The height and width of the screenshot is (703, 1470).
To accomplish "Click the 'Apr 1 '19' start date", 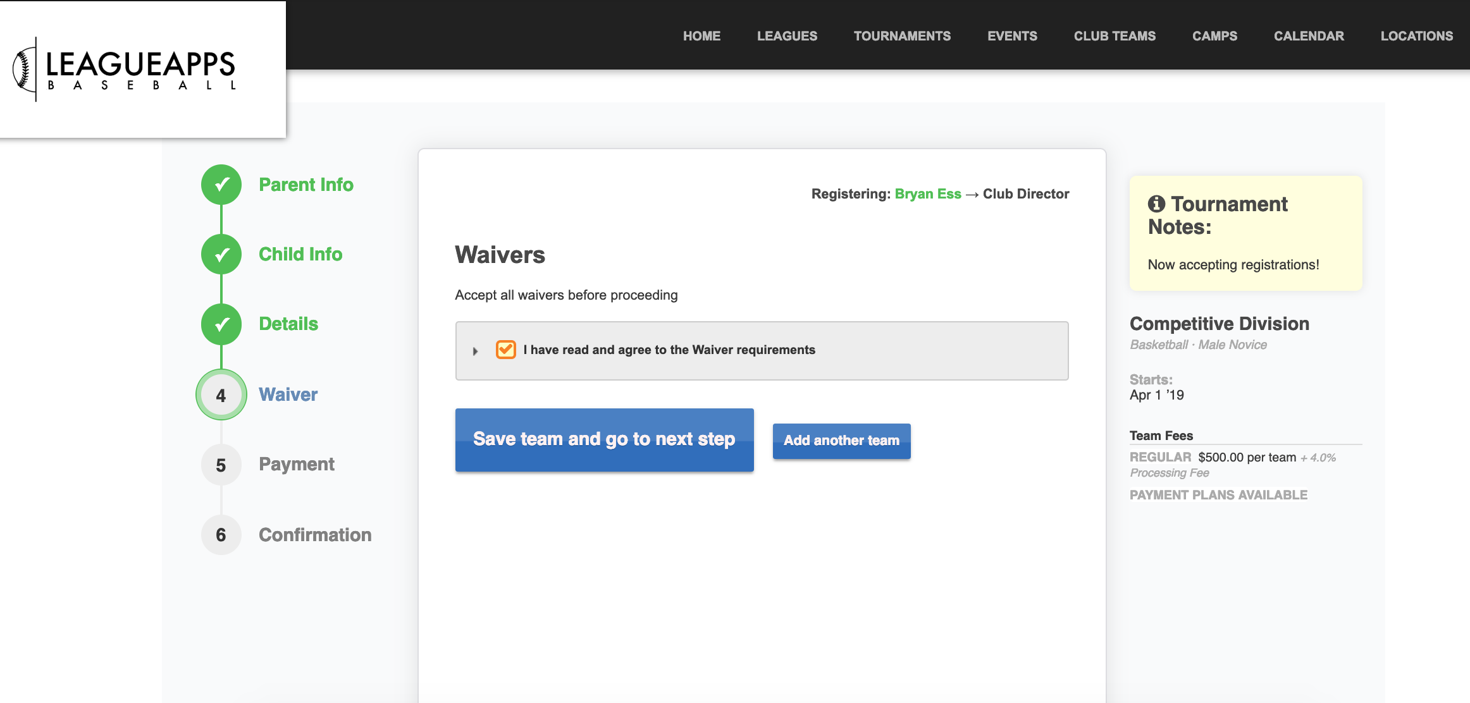I will [x=1157, y=395].
